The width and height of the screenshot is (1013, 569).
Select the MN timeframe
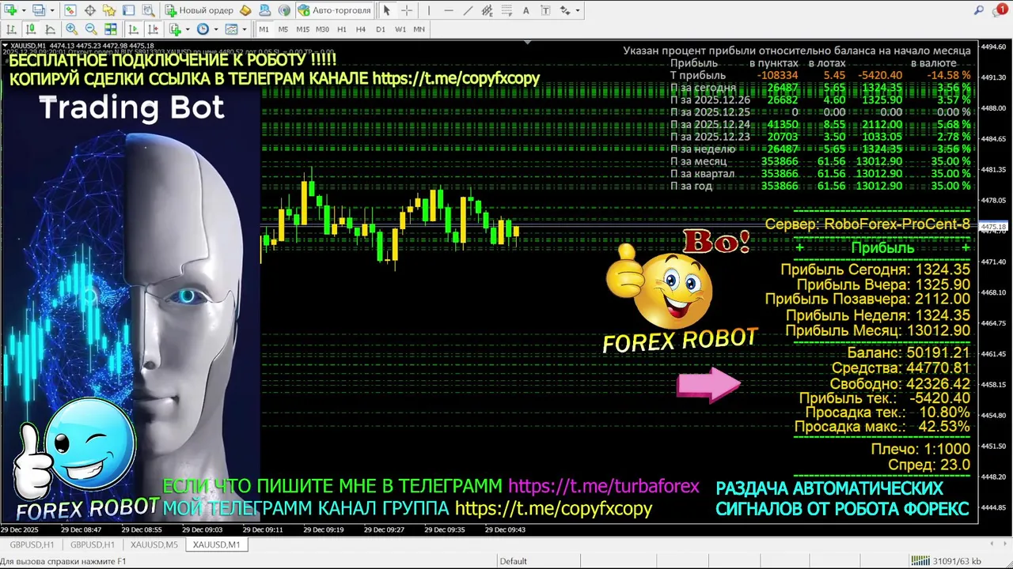(x=419, y=29)
